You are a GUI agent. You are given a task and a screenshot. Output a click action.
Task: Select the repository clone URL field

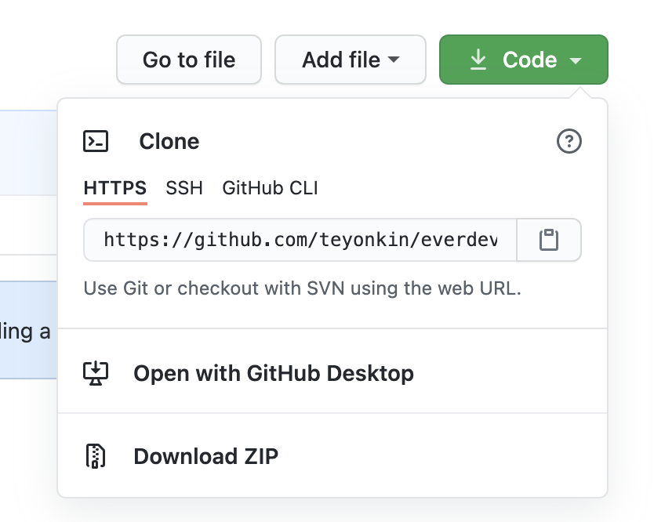tap(300, 240)
